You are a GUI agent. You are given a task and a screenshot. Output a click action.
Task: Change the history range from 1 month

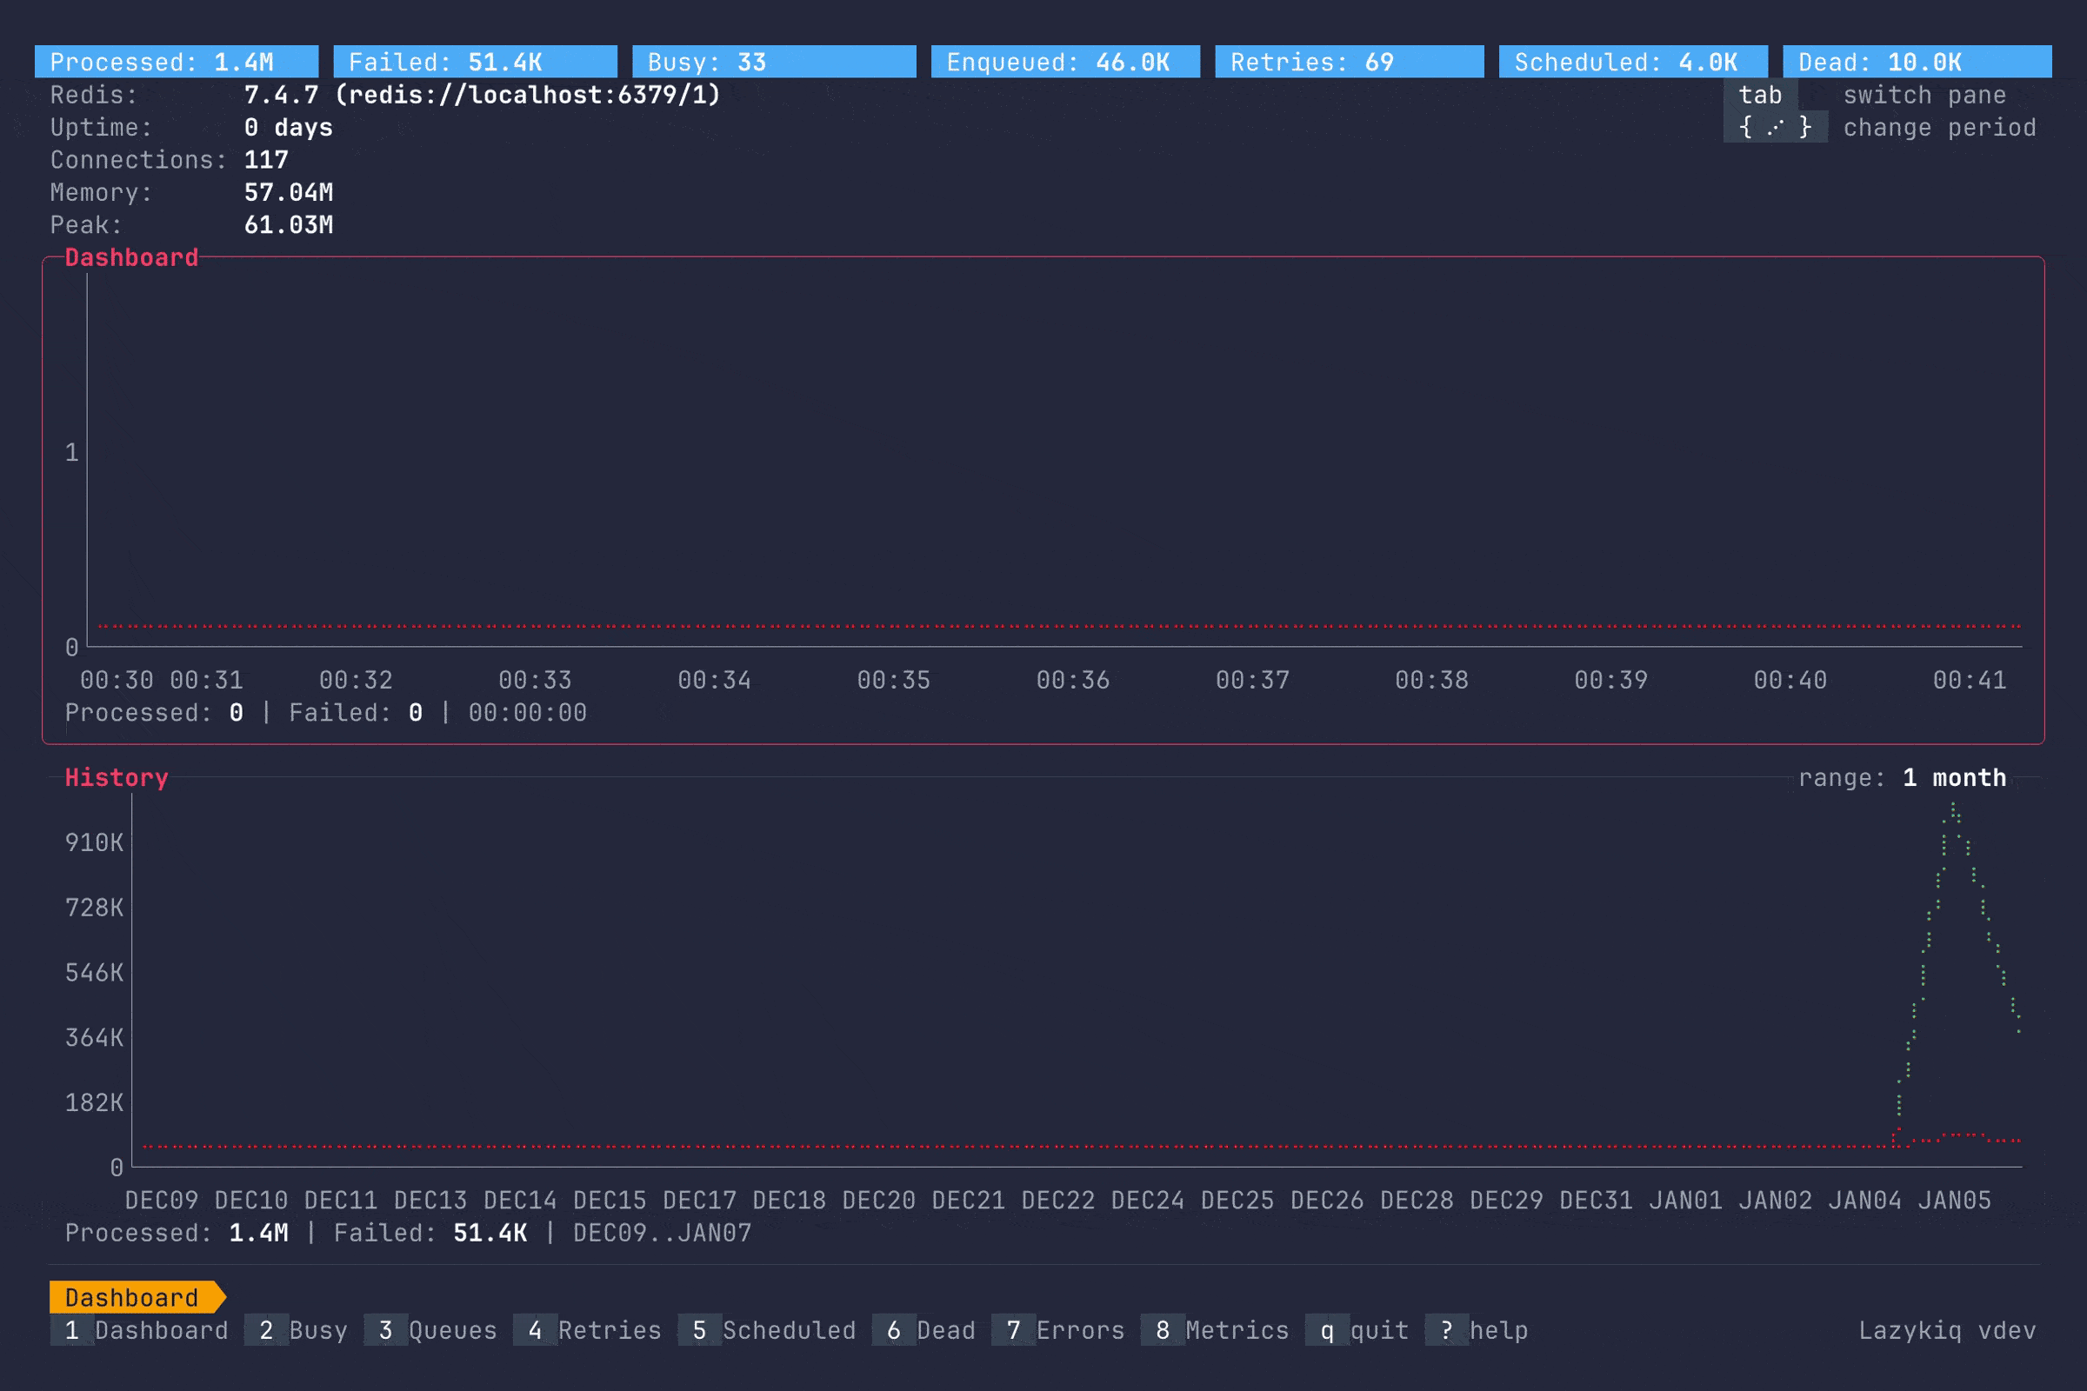[1952, 778]
